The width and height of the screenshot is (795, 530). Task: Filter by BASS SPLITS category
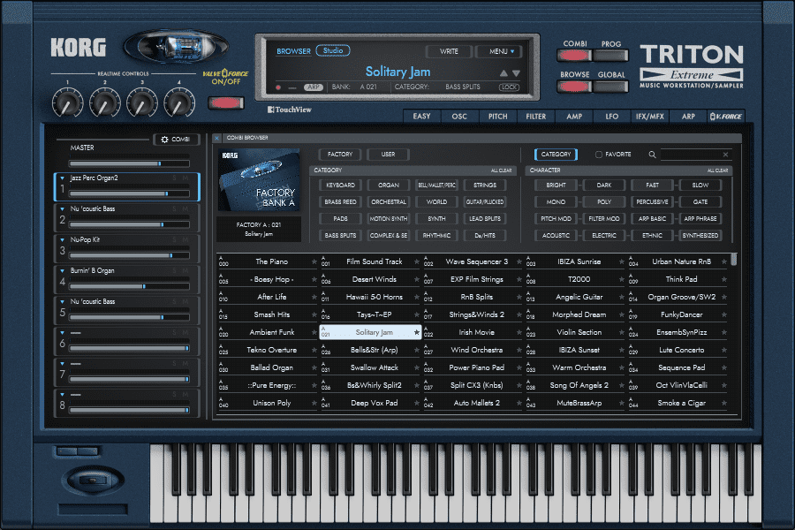click(340, 235)
